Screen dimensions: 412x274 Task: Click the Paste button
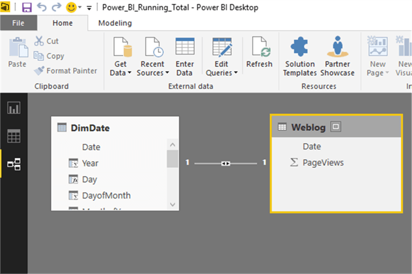18,53
